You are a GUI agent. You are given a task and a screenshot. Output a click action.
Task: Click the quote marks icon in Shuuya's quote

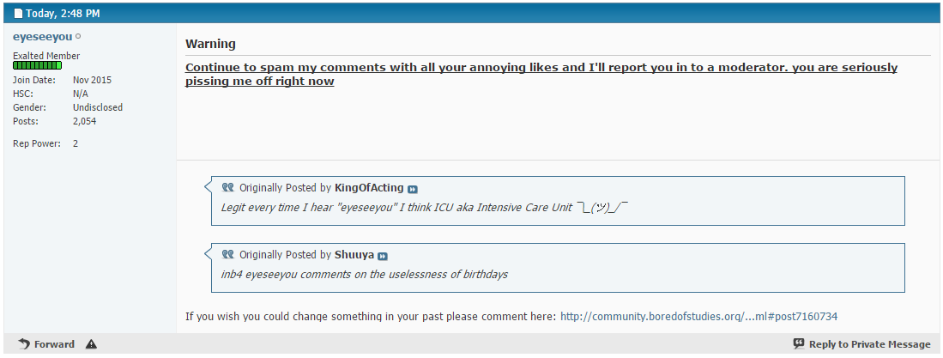point(227,254)
